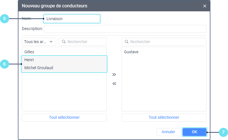Confirm with the OK button
Viewport: 228px width, 140px height.
pos(194,132)
